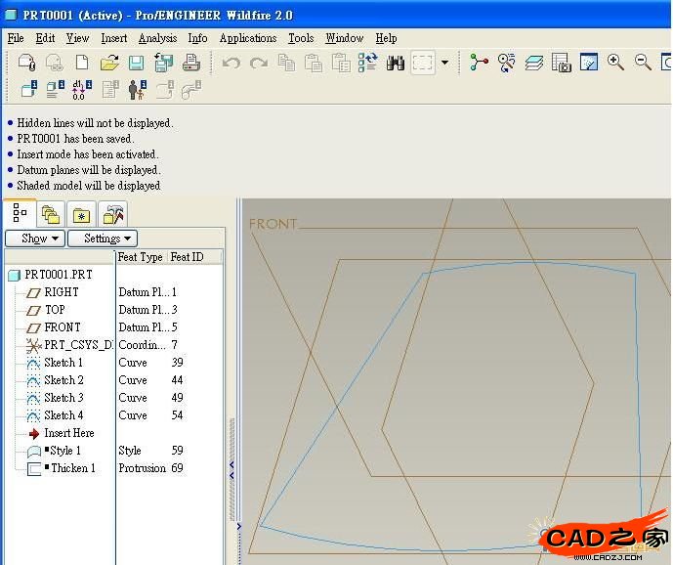Open the selection filter dropdown arrow
673x565 pixels.
[445, 63]
